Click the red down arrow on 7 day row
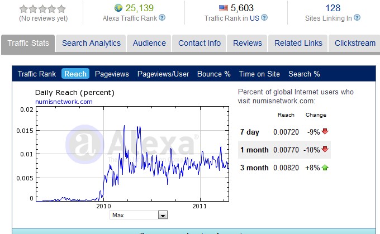Image resolution: width=380 pixels, height=234 pixels. click(x=325, y=132)
